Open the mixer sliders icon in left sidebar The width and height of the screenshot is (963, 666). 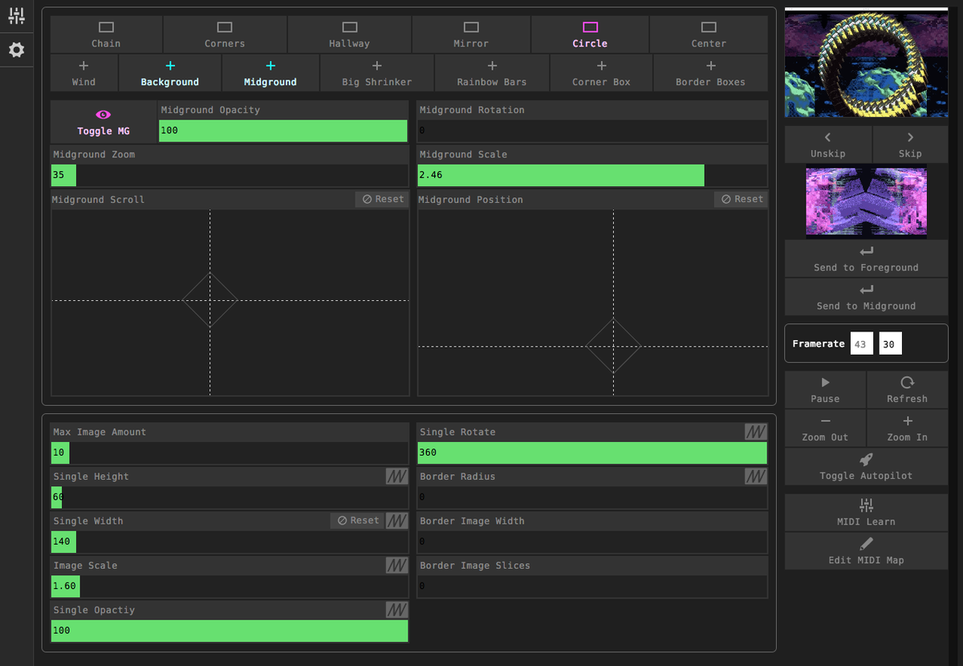click(17, 15)
